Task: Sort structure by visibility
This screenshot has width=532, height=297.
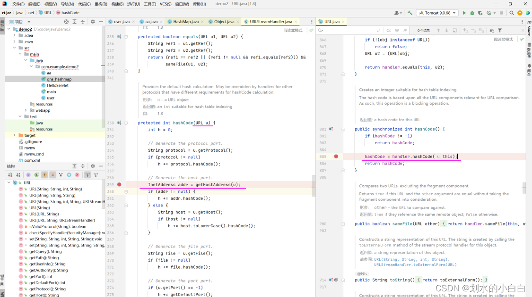Action: point(10,175)
